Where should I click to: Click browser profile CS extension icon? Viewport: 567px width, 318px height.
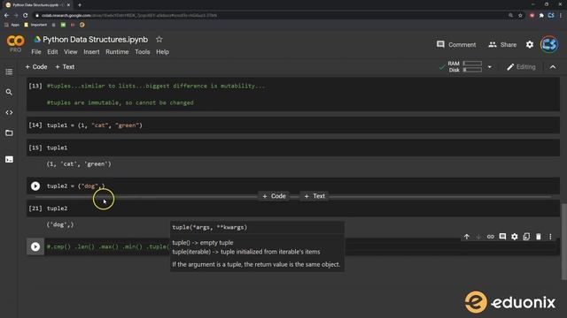[x=551, y=16]
